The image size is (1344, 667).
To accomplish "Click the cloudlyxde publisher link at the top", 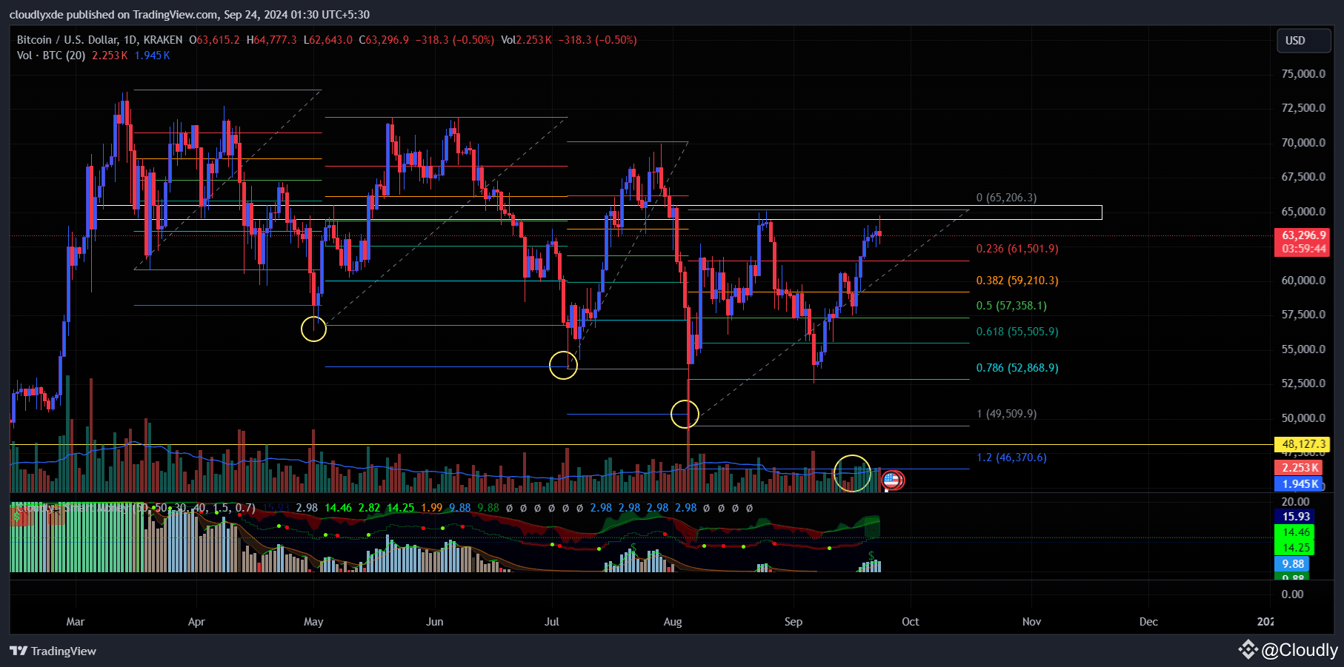I will [x=36, y=14].
